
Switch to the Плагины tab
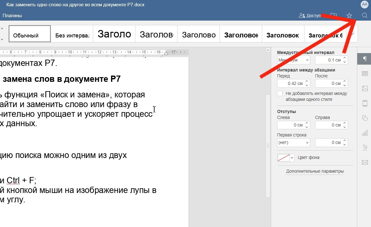[x=12, y=15]
